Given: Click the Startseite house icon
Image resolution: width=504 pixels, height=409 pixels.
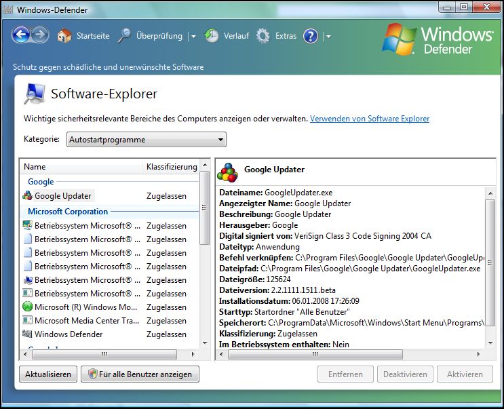Looking at the screenshot, I should tap(64, 36).
